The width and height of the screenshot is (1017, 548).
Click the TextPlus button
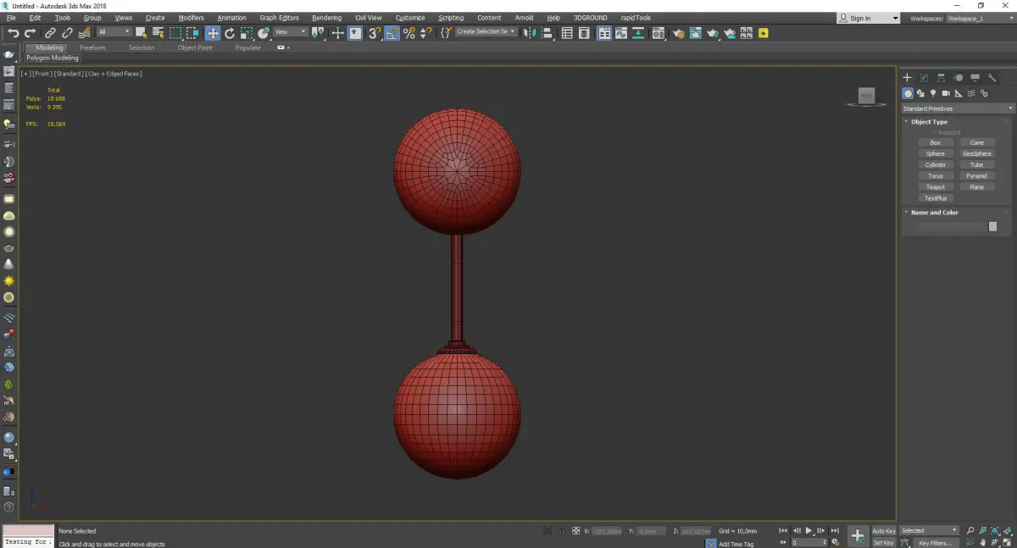click(936, 198)
